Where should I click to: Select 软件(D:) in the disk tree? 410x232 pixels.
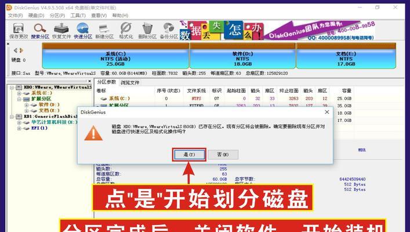point(49,104)
